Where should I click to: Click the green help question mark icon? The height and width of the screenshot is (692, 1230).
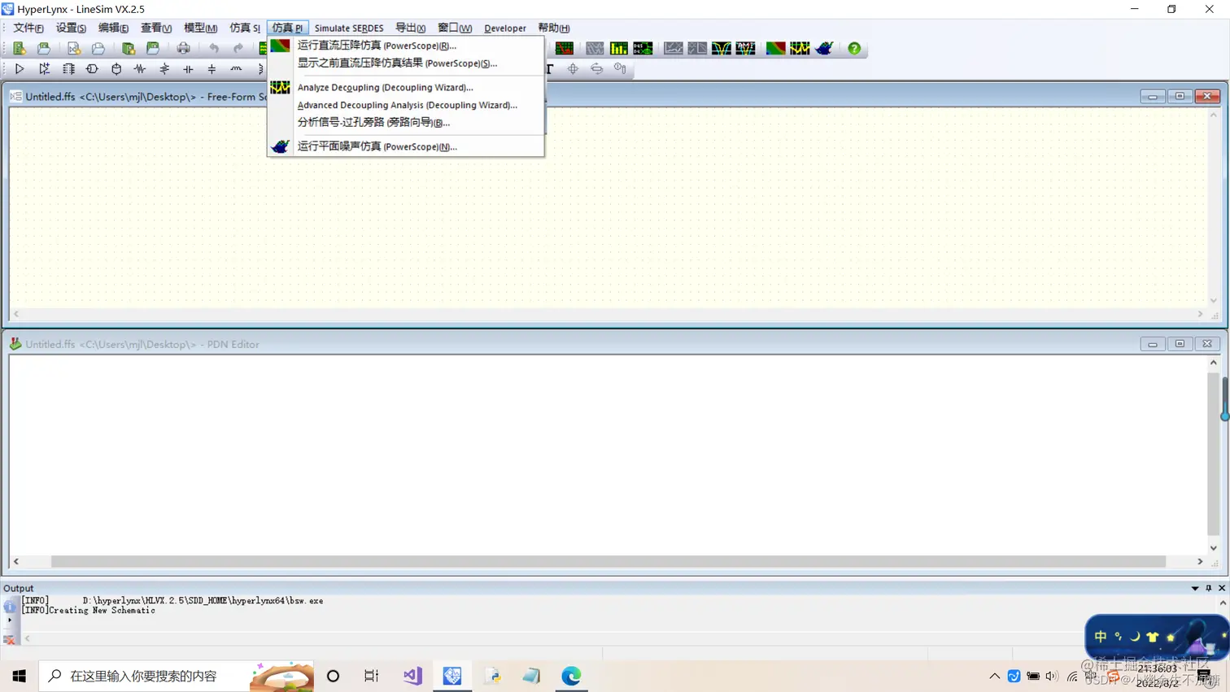(854, 49)
